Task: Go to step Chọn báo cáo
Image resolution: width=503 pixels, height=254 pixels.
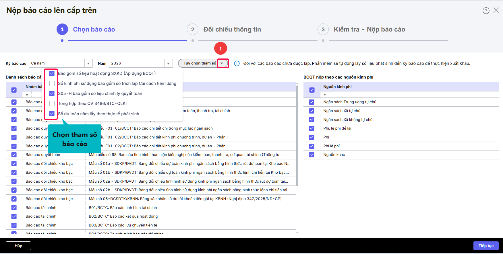Action: pos(86,29)
